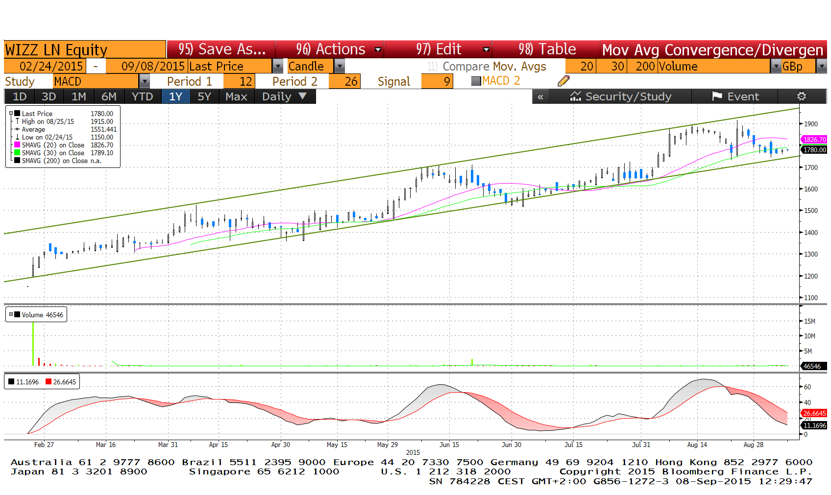Click the Low on 02/24/15 legend row
The width and height of the screenshot is (831, 495).
64,137
